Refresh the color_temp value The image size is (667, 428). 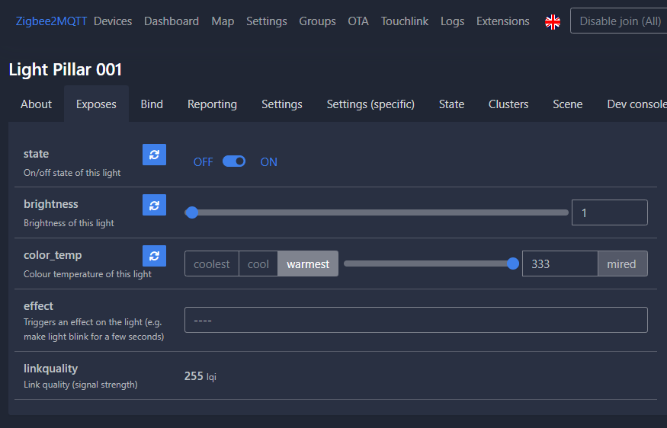click(154, 256)
